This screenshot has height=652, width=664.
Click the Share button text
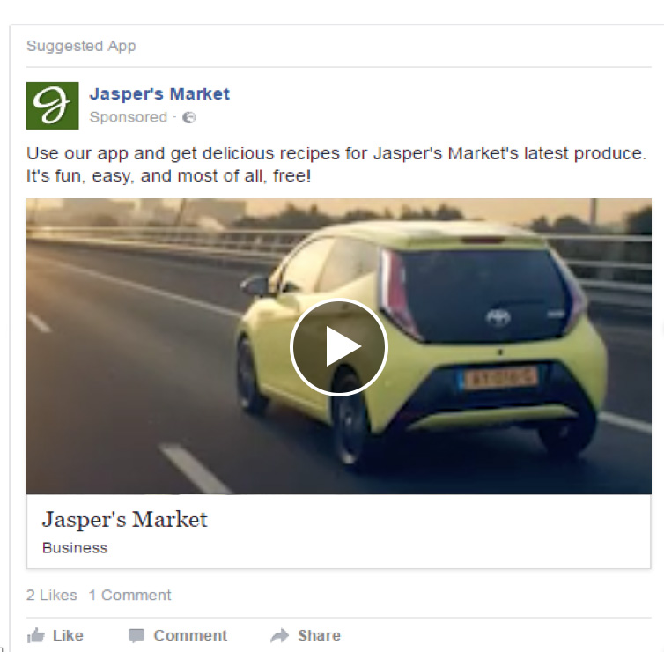point(320,635)
